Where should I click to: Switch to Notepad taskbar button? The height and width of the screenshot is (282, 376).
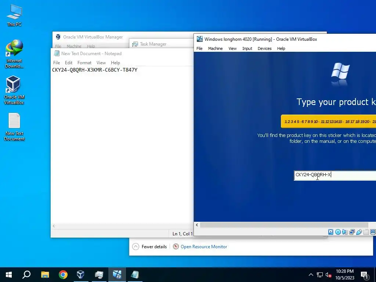(x=135, y=275)
